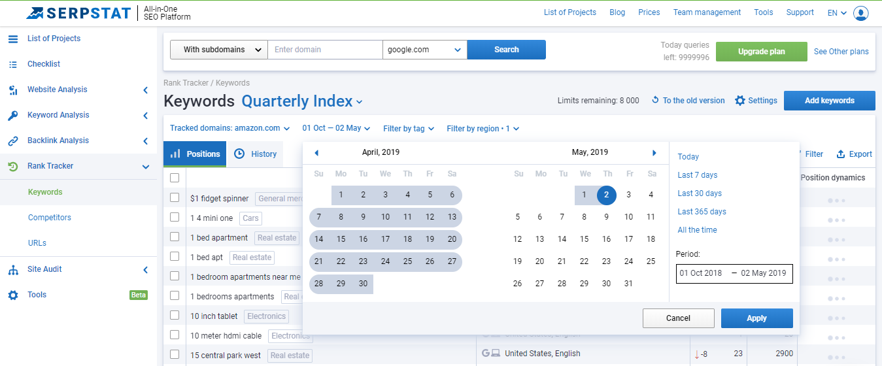The width and height of the screenshot is (882, 366).
Task: Click the Upgrade plan button
Action: pos(762,52)
